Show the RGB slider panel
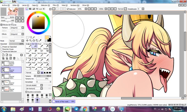Screen dimensions: 187x112 pyautogui.click(x=30, y=9)
